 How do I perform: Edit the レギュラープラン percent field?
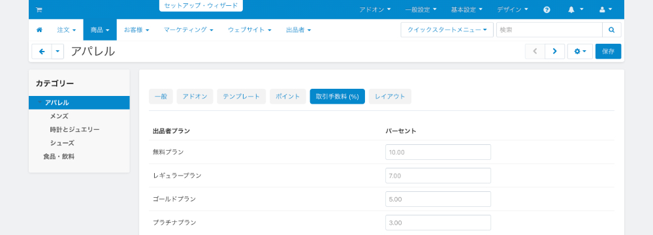[x=438, y=176]
